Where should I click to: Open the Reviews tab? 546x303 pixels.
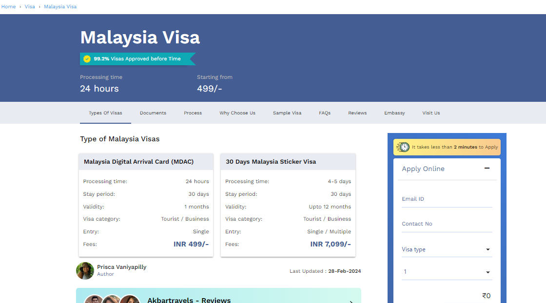click(x=357, y=113)
